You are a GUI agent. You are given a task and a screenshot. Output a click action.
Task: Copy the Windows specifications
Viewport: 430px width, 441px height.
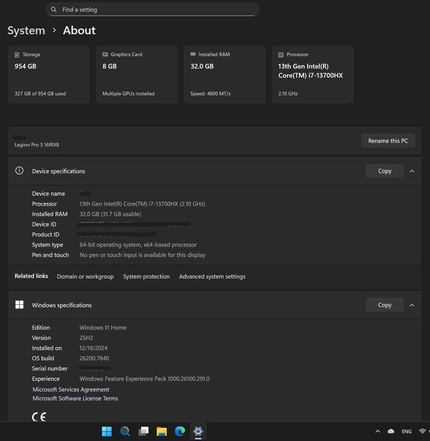[x=385, y=305]
